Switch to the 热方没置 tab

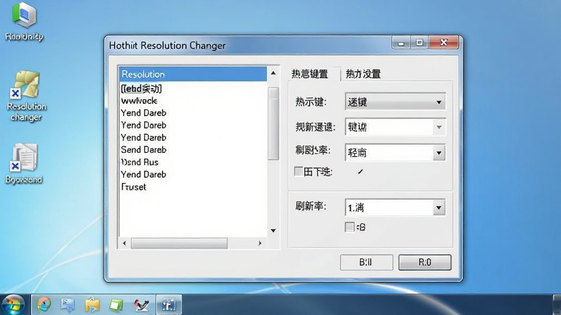[363, 74]
